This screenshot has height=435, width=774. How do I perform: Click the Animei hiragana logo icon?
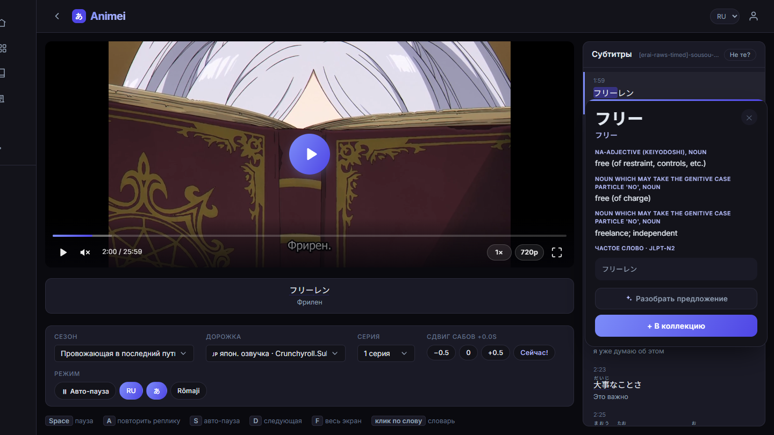tap(79, 16)
